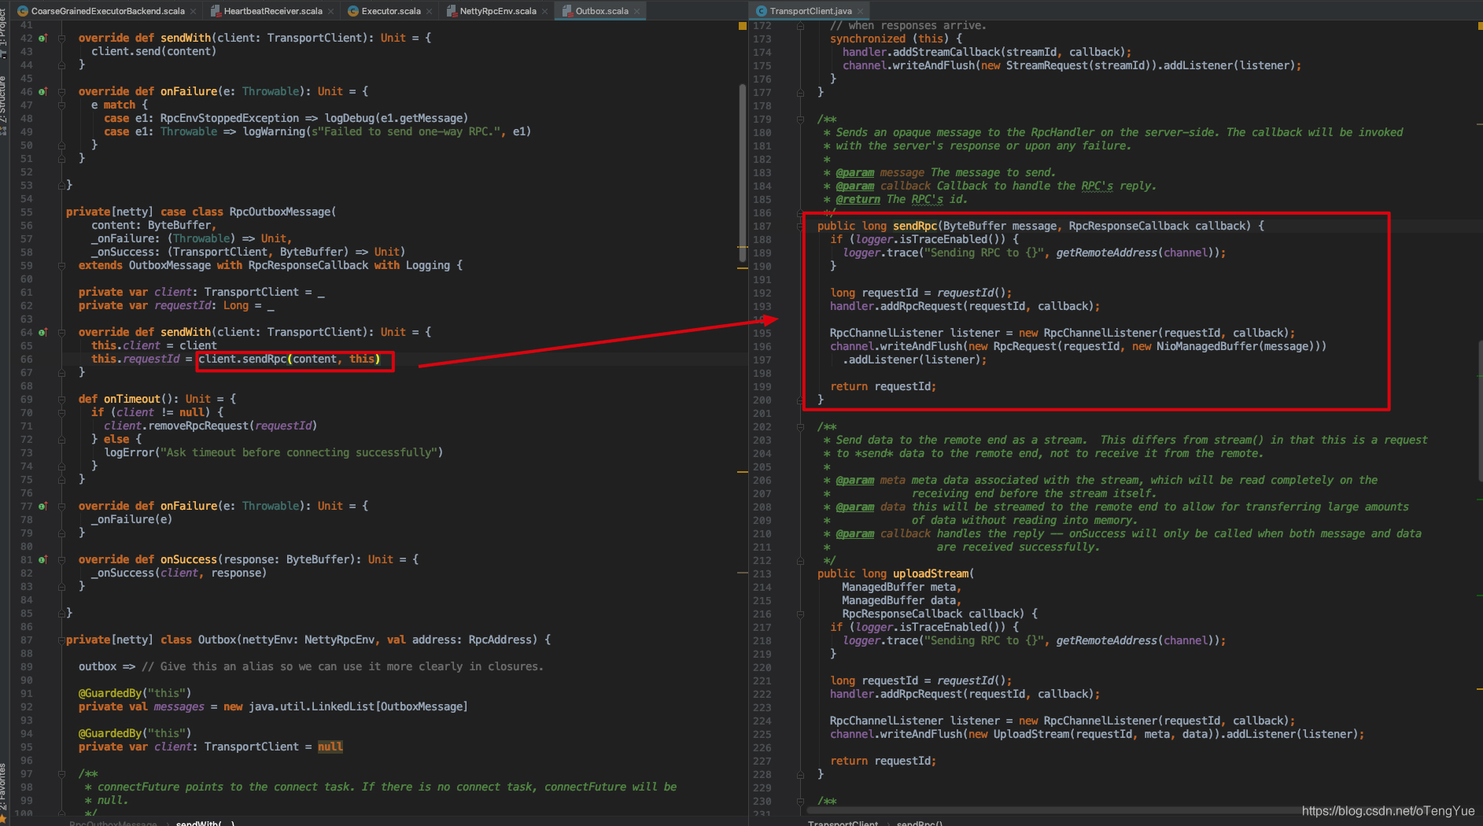Click the sendRpc method name on line 187
The width and height of the screenshot is (1483, 826).
click(914, 226)
